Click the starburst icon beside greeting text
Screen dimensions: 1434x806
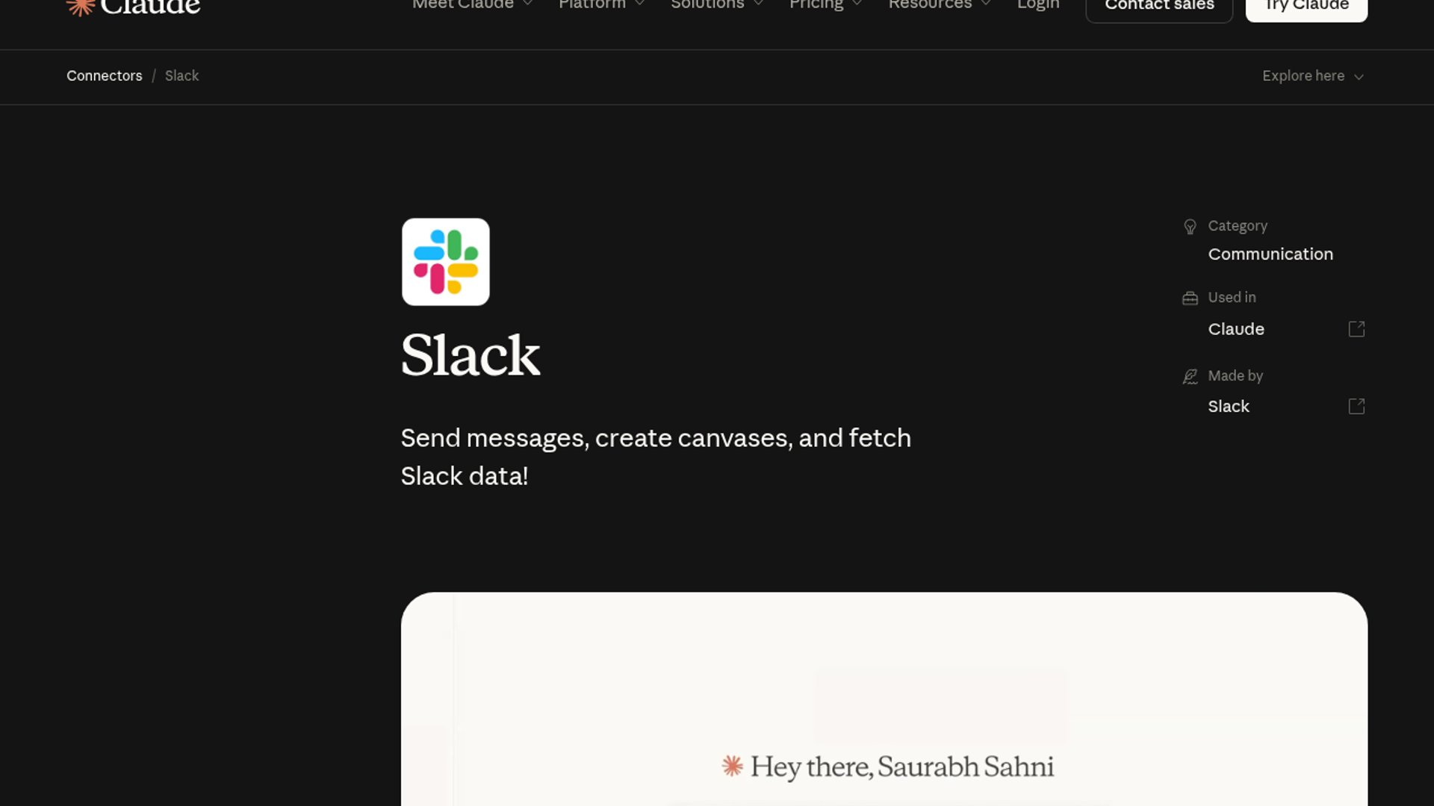pyautogui.click(x=732, y=766)
